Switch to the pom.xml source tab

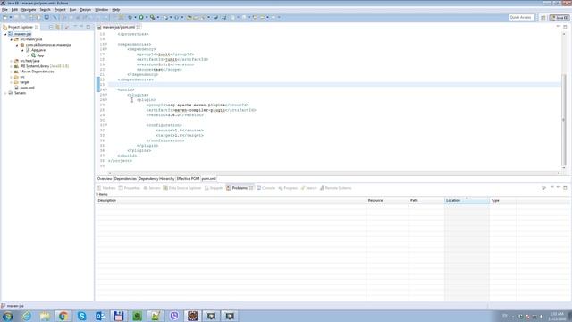tap(208, 179)
